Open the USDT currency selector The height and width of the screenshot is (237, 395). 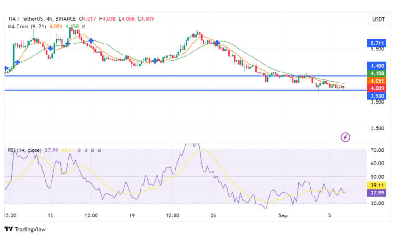click(378, 19)
